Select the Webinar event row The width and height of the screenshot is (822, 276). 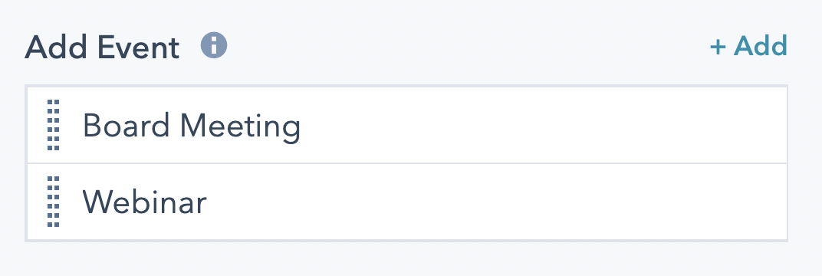pyautogui.click(x=407, y=202)
